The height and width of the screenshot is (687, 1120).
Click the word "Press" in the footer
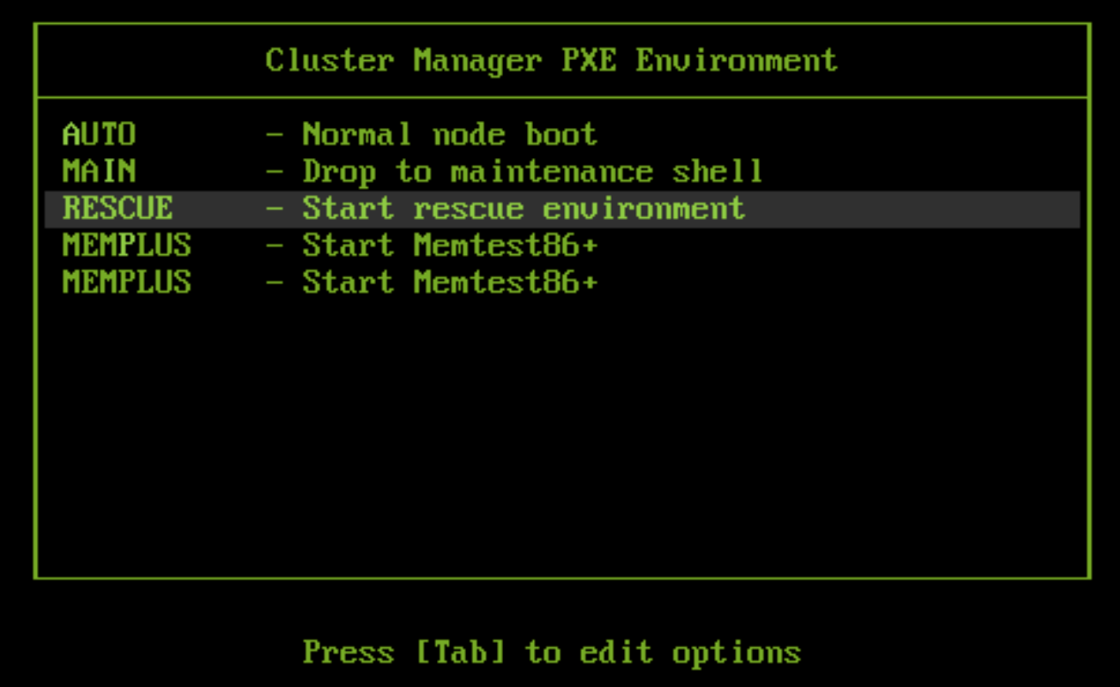pyautogui.click(x=348, y=653)
